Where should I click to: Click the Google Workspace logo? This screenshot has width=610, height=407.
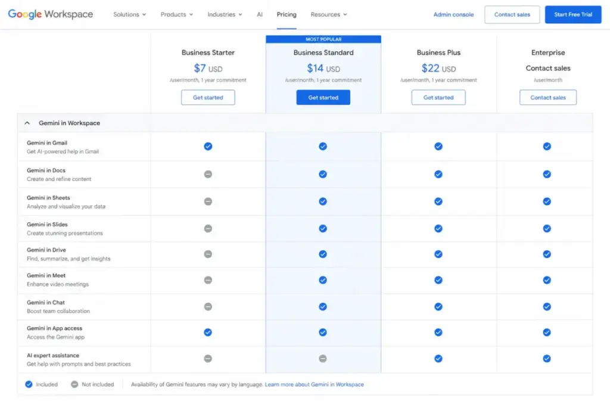tap(50, 14)
